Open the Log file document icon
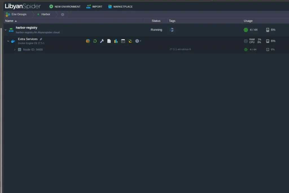 tap(109, 41)
